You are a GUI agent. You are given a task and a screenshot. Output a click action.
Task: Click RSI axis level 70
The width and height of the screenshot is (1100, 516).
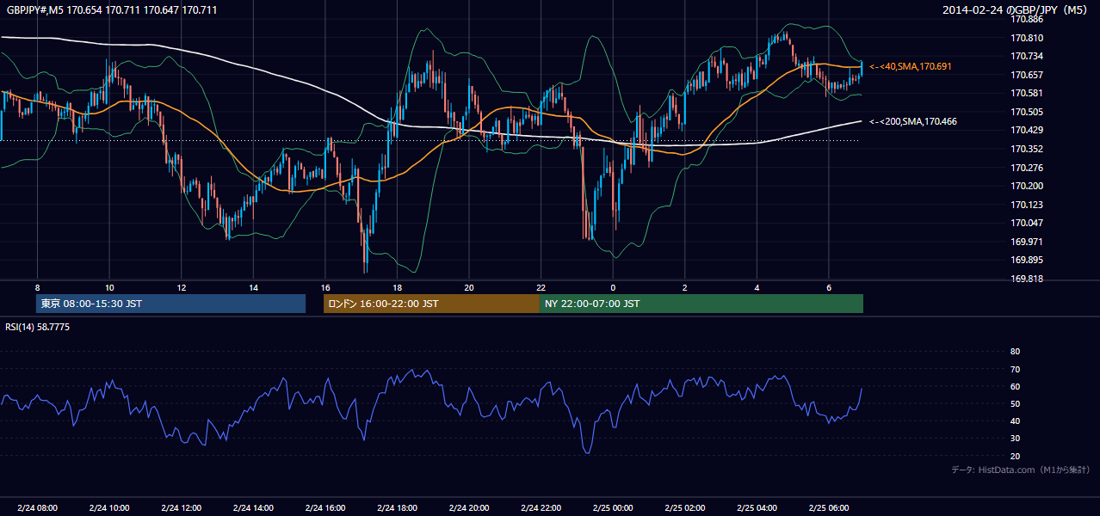[1015, 369]
